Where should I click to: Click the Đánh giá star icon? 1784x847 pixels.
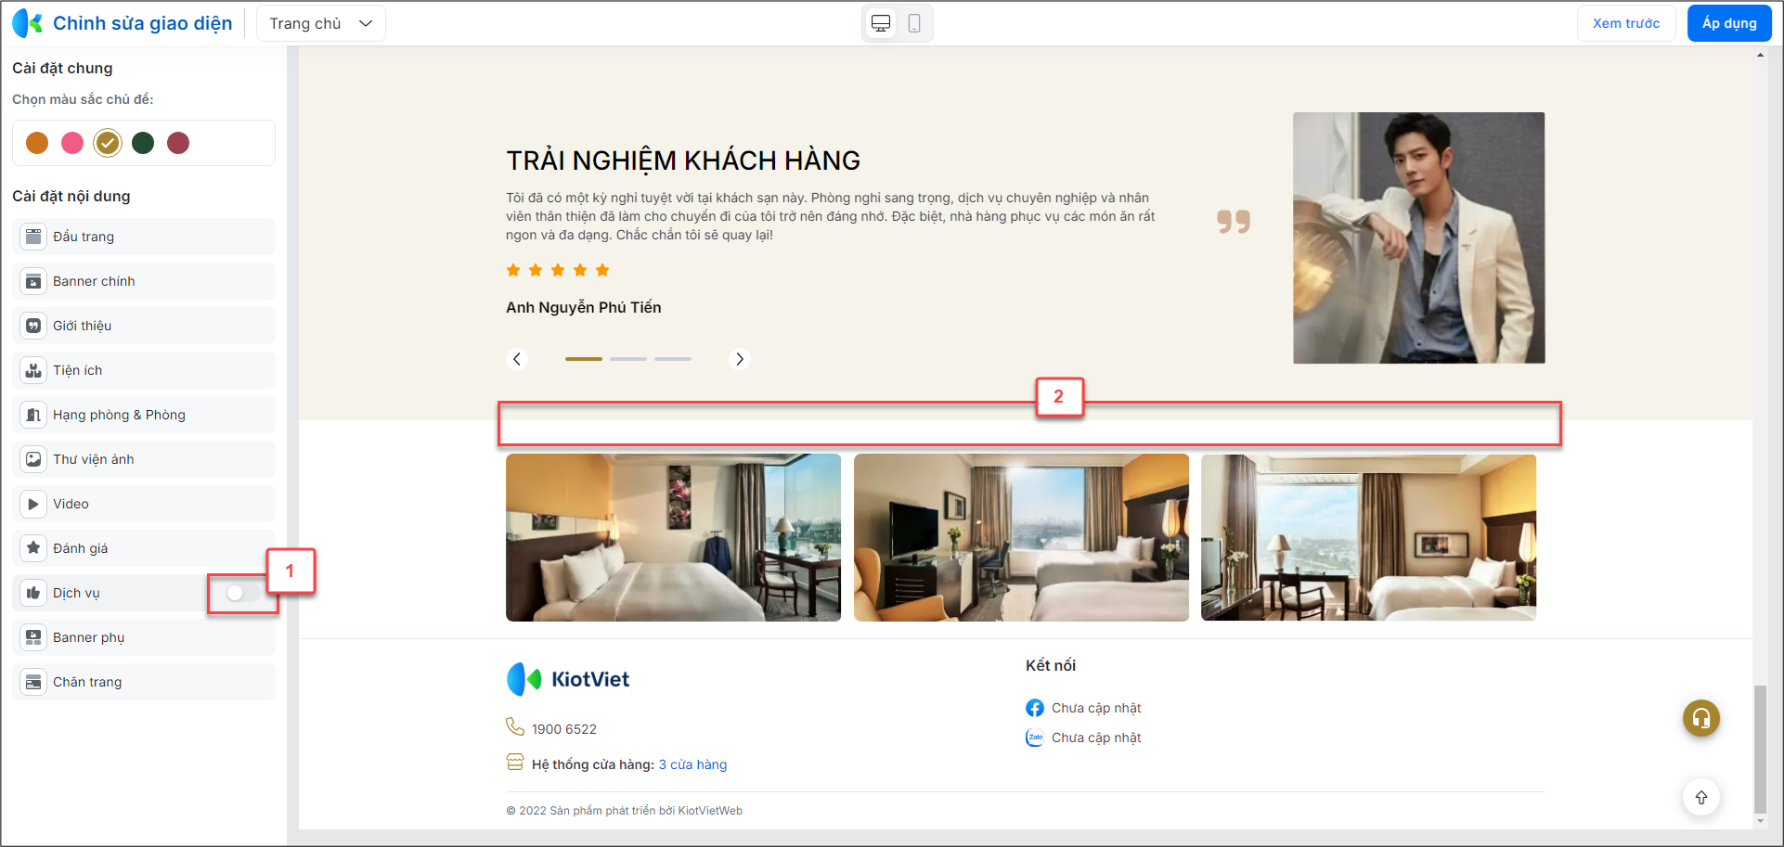point(33,548)
